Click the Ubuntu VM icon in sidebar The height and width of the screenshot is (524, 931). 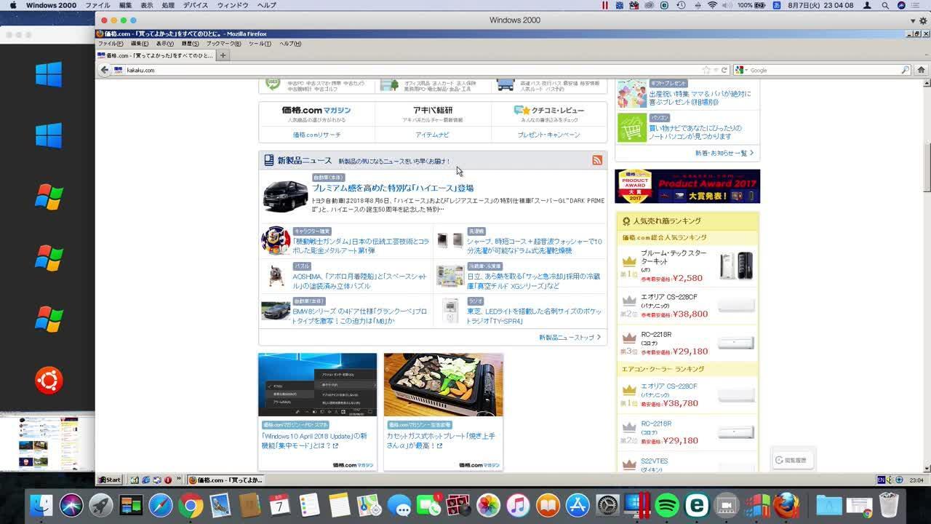[49, 381]
